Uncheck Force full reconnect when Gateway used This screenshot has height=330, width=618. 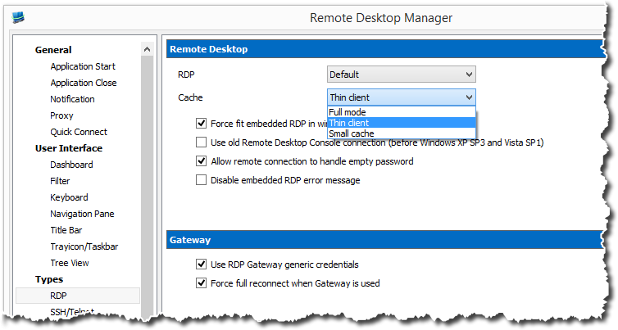coord(202,283)
